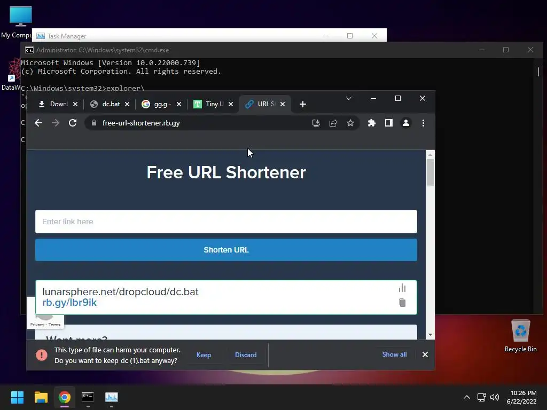The height and width of the screenshot is (410, 547).
Task: Close the downloads bar
Action: (x=425, y=354)
